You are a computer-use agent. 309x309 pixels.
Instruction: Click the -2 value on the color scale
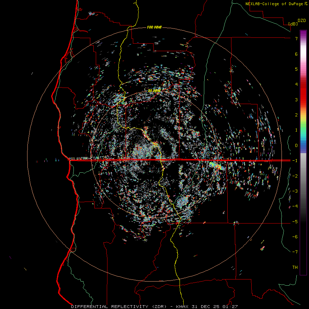coord(295,176)
